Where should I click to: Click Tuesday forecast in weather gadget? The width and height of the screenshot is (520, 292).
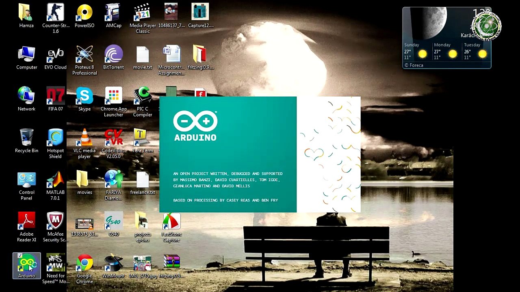(476, 52)
